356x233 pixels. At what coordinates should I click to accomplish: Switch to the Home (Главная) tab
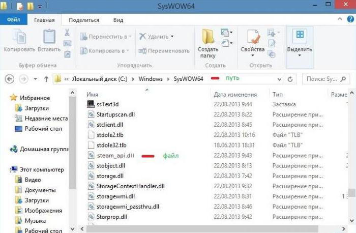coord(44,20)
